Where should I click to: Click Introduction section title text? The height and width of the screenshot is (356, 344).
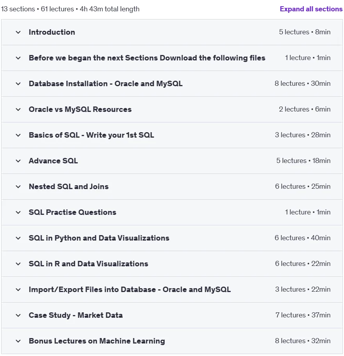52,32
